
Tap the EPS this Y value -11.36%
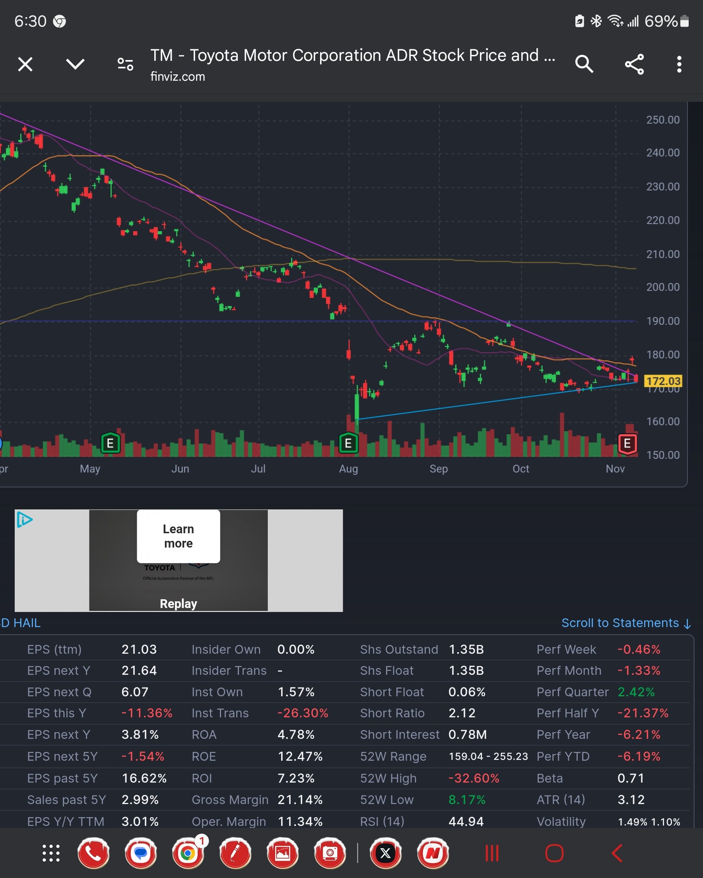pyautogui.click(x=147, y=713)
